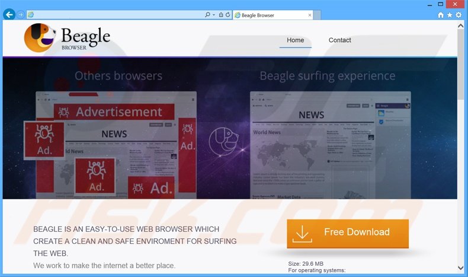The width and height of the screenshot is (468, 277).
Task: Maximize the browser window
Action: tap(441, 4)
